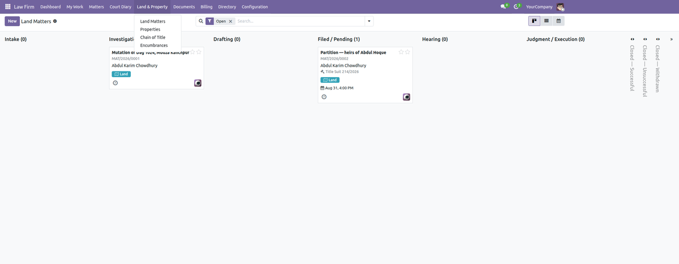Click the Filed / Pending (1) column header
The width and height of the screenshot is (679, 264).
339,40
